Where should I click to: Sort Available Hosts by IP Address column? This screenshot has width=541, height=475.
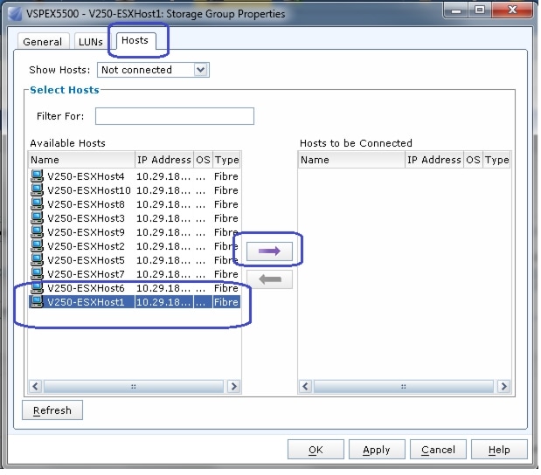click(x=164, y=160)
